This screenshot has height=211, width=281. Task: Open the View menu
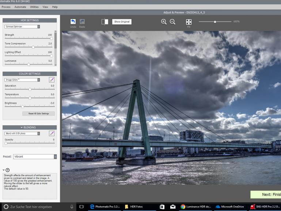click(45, 7)
